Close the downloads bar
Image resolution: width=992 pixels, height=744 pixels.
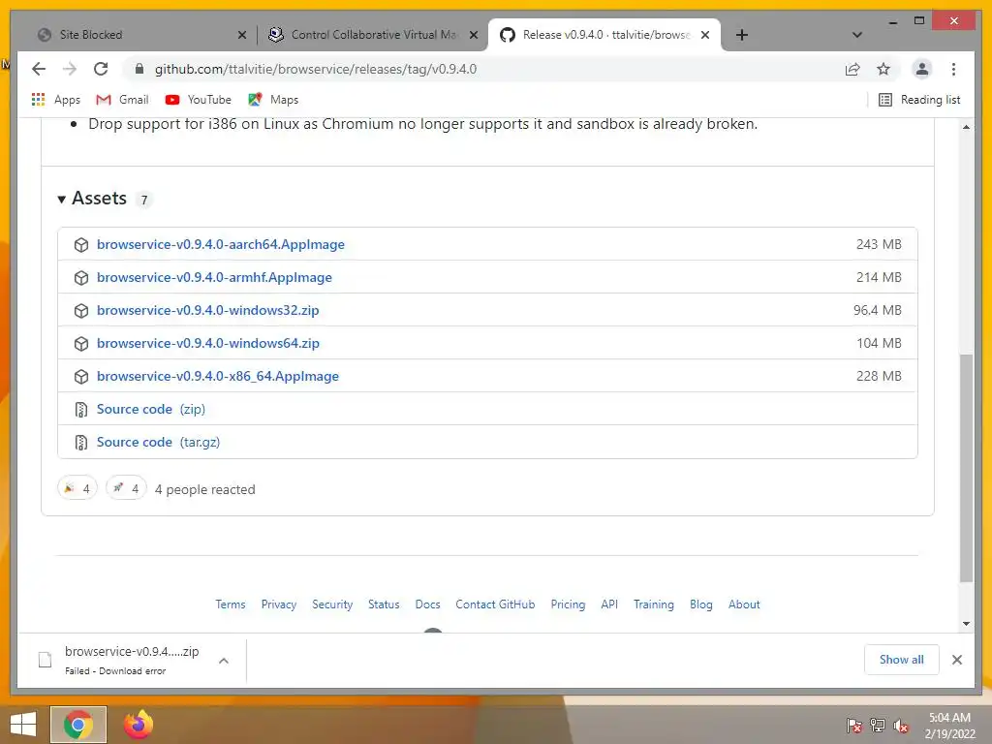[x=956, y=660]
